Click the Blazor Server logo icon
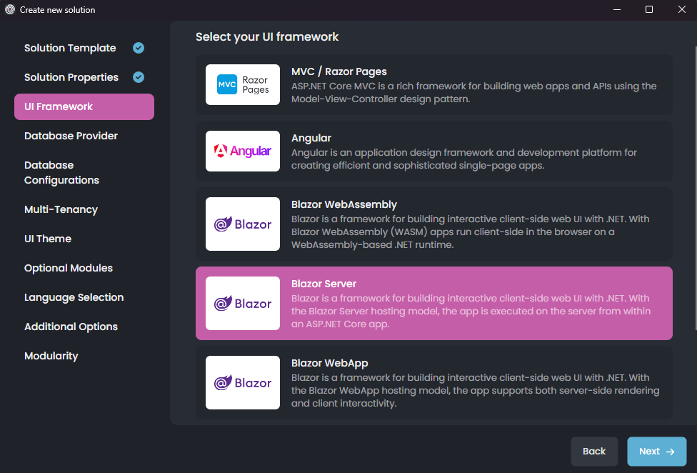Screen dimensions: 697x473 point(242,303)
